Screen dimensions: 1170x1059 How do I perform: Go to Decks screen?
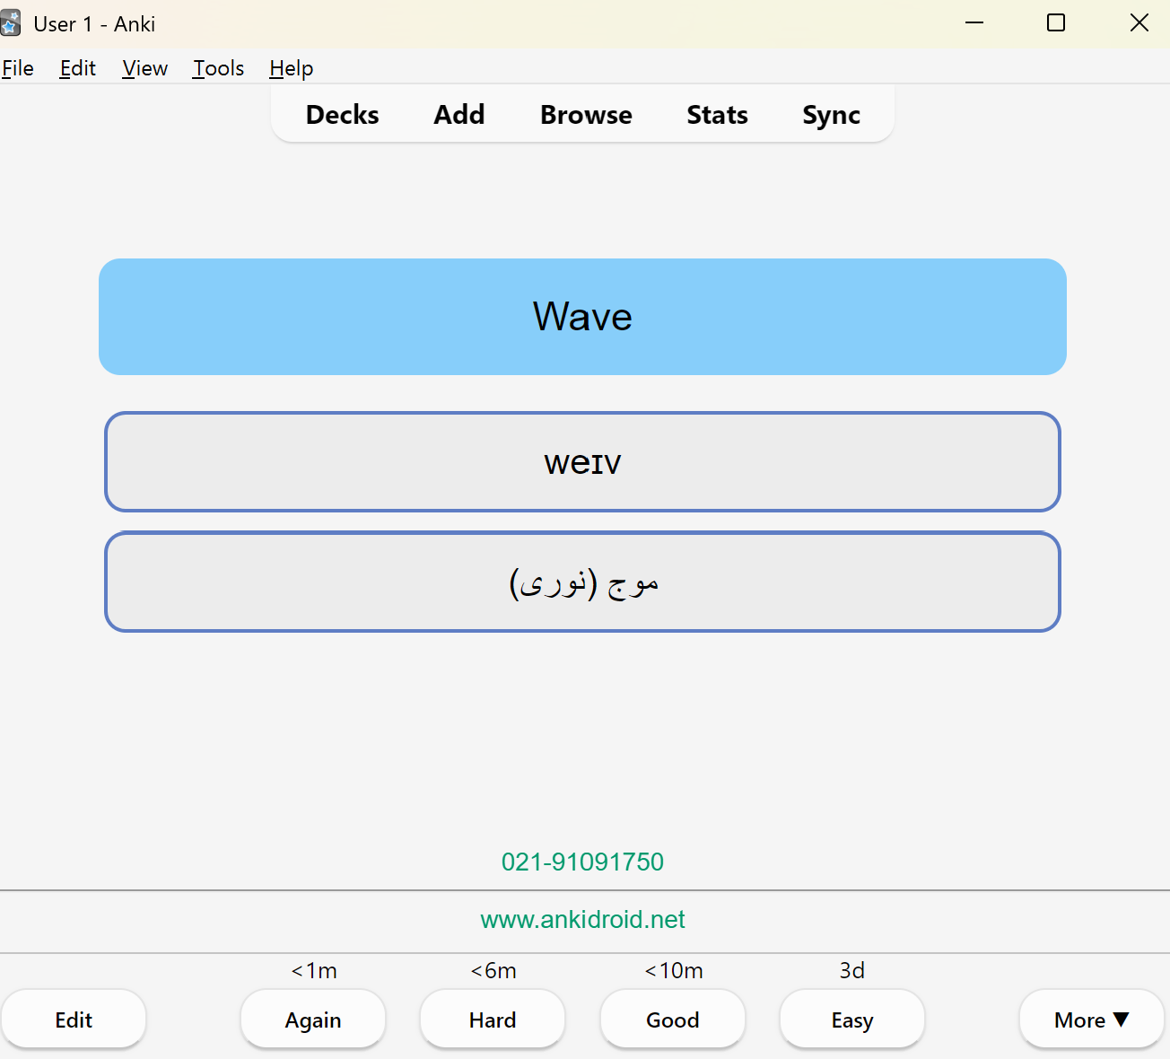343,115
